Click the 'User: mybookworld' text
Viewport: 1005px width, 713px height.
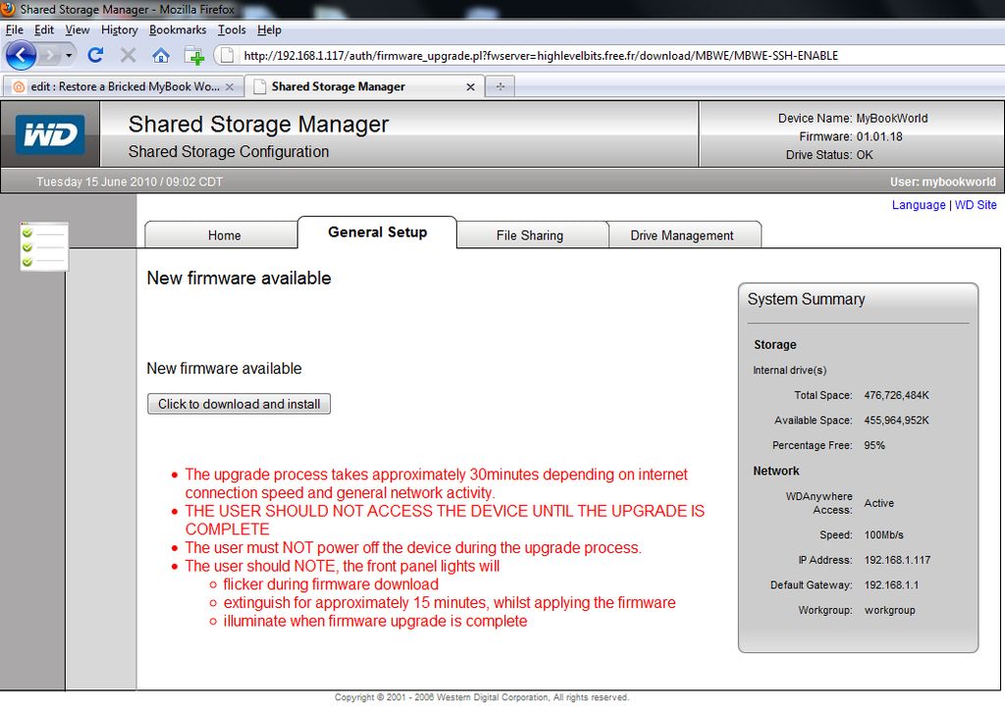(943, 182)
